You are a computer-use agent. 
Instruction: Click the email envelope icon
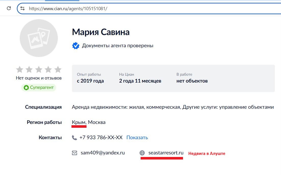point(75,153)
